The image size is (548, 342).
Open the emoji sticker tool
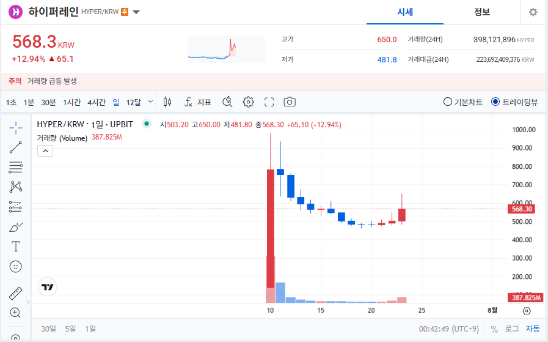(16, 266)
